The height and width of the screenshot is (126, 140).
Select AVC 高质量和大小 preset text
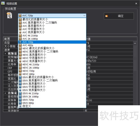point(34,26)
